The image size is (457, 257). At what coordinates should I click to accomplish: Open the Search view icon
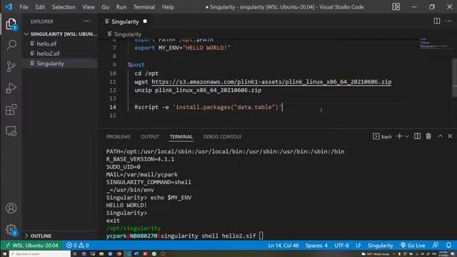pyautogui.click(x=11, y=45)
